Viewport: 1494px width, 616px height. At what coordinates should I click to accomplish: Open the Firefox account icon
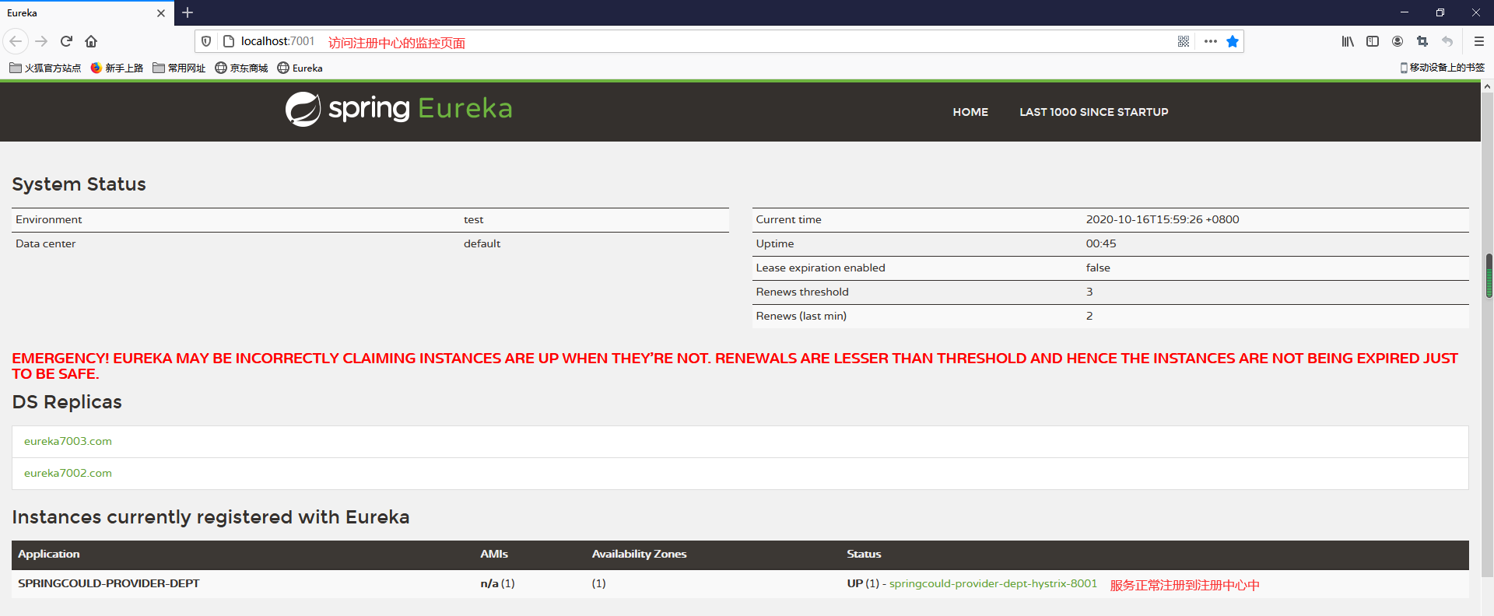tap(1398, 41)
